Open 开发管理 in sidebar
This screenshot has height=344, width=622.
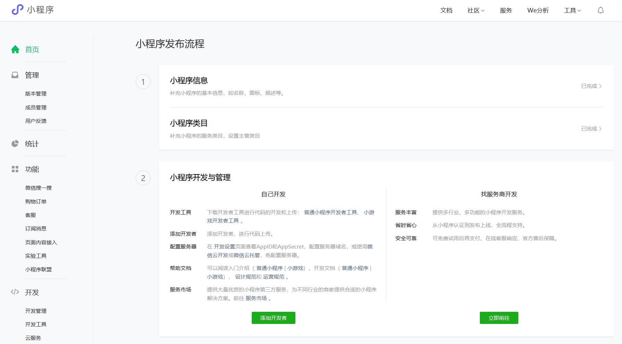point(36,311)
